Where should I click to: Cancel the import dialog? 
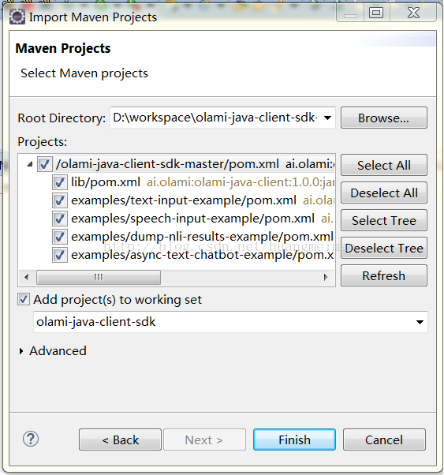coord(384,439)
